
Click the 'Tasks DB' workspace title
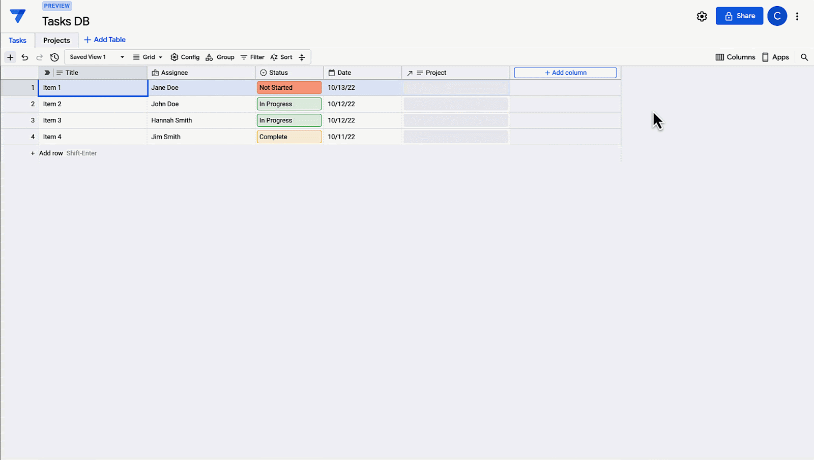(66, 21)
